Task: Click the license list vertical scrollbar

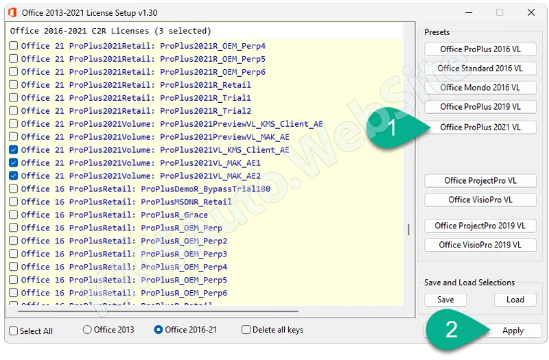Action: pos(409,230)
